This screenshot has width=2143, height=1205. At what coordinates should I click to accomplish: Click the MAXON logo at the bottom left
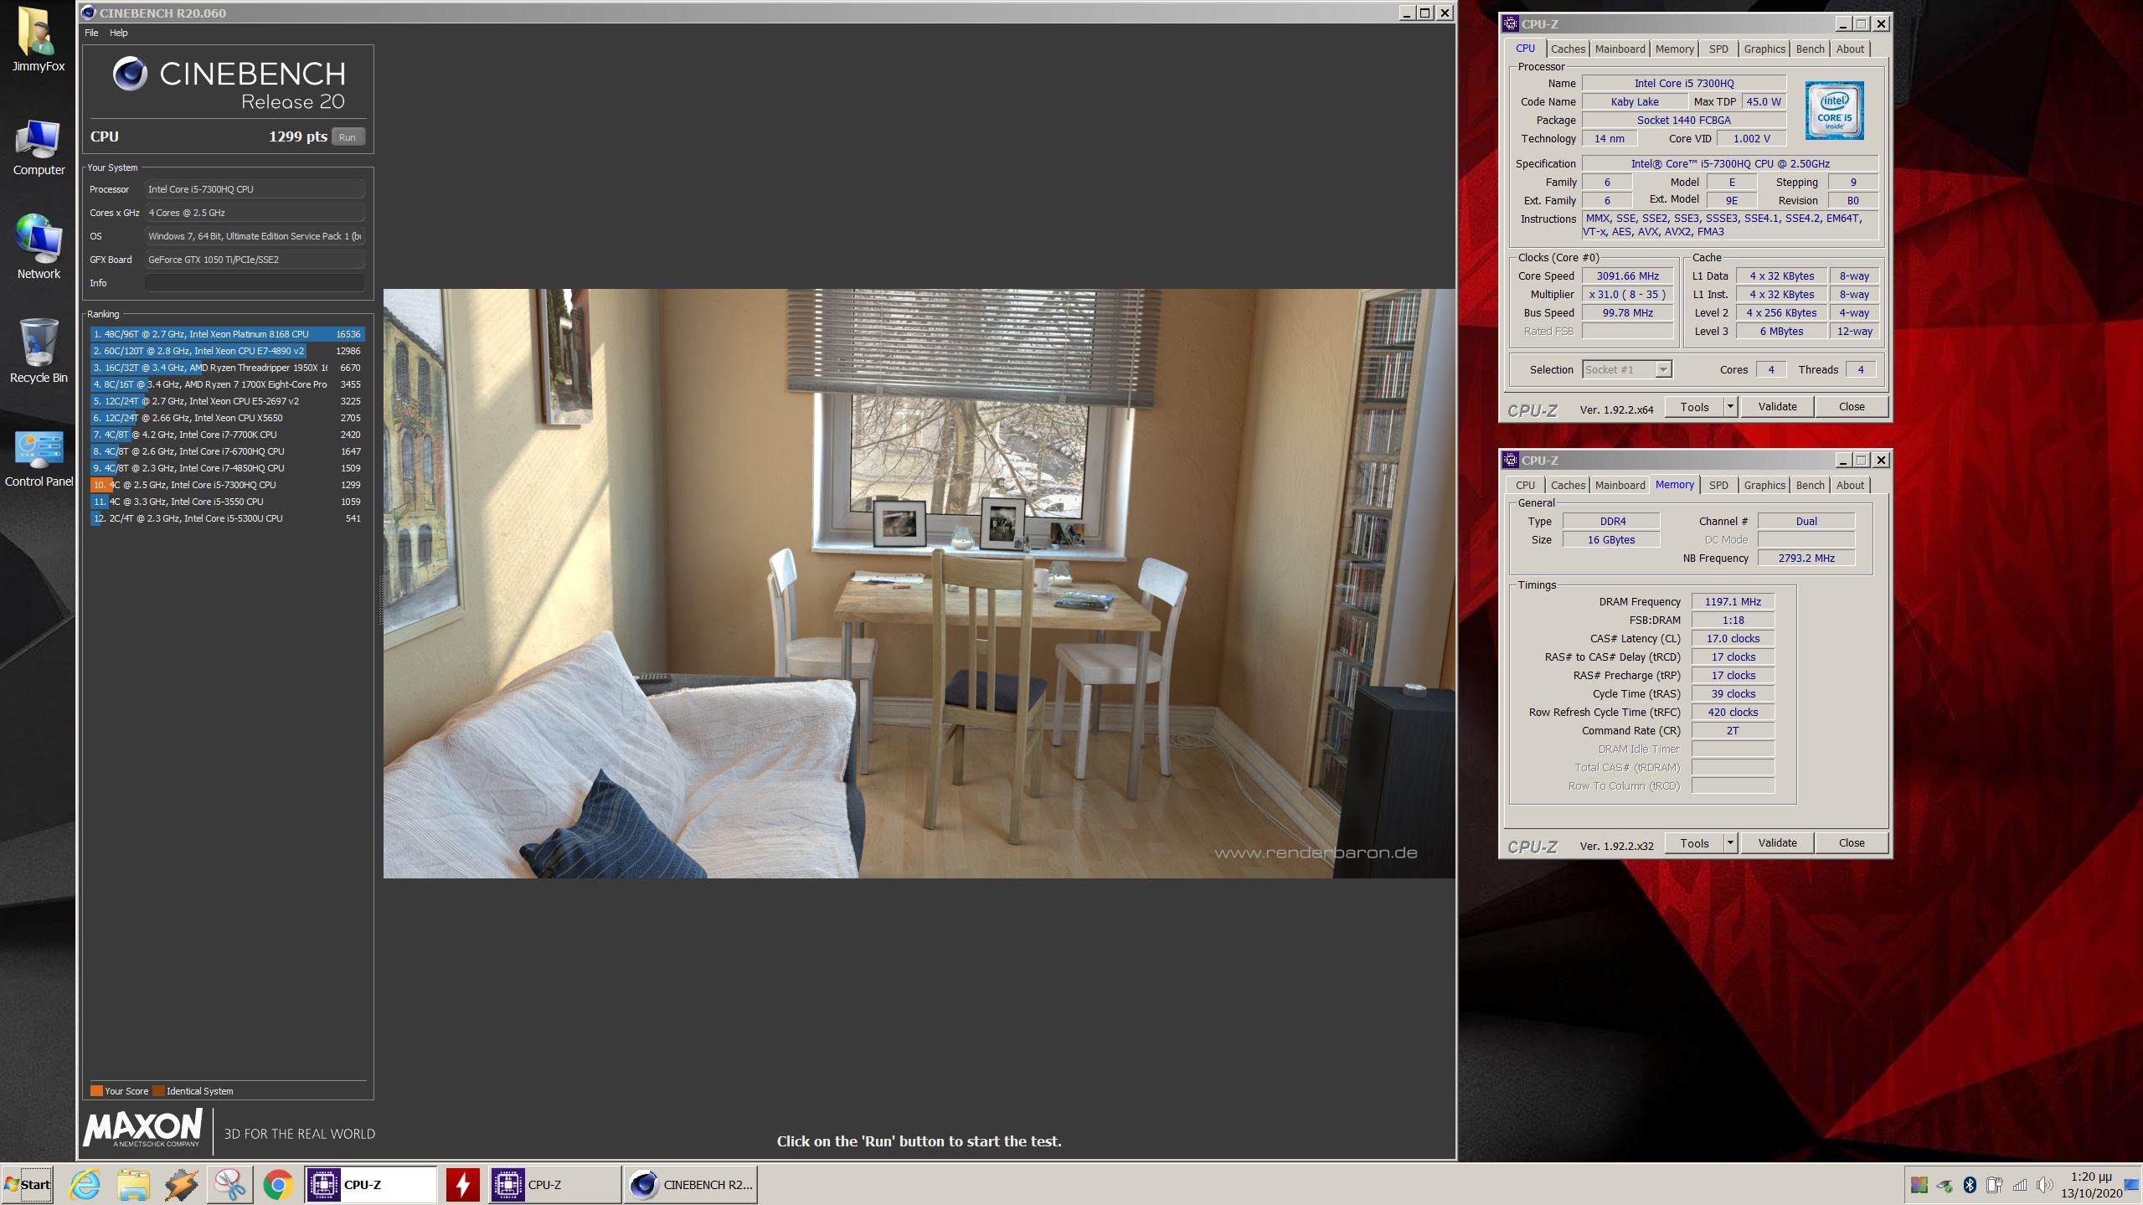click(x=143, y=1127)
